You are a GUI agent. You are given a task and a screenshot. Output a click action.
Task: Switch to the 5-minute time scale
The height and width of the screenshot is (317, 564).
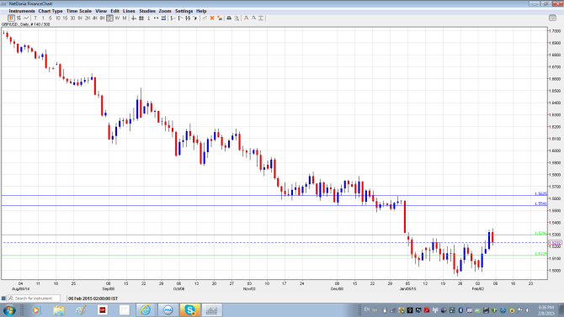(50, 18)
